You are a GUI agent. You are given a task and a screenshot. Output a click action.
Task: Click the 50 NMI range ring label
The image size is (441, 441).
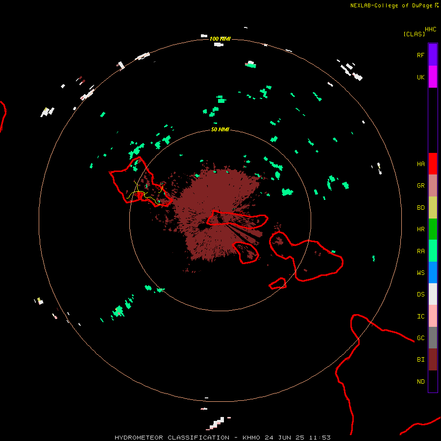220,129
